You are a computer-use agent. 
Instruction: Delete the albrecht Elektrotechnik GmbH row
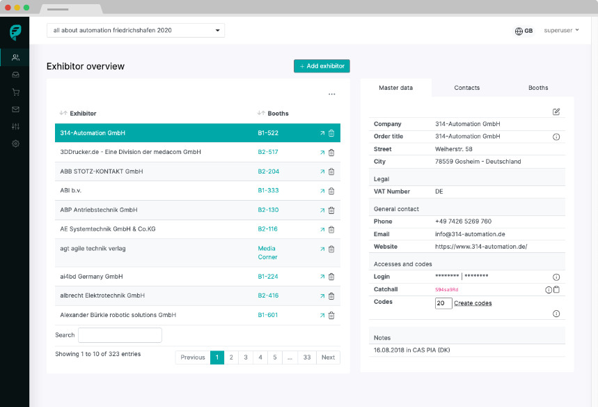(331, 296)
